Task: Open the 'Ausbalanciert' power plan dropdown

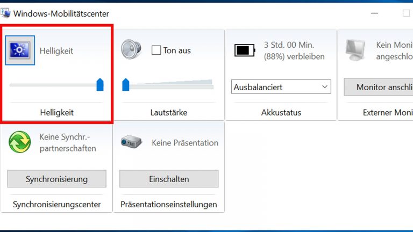Action: click(x=281, y=86)
